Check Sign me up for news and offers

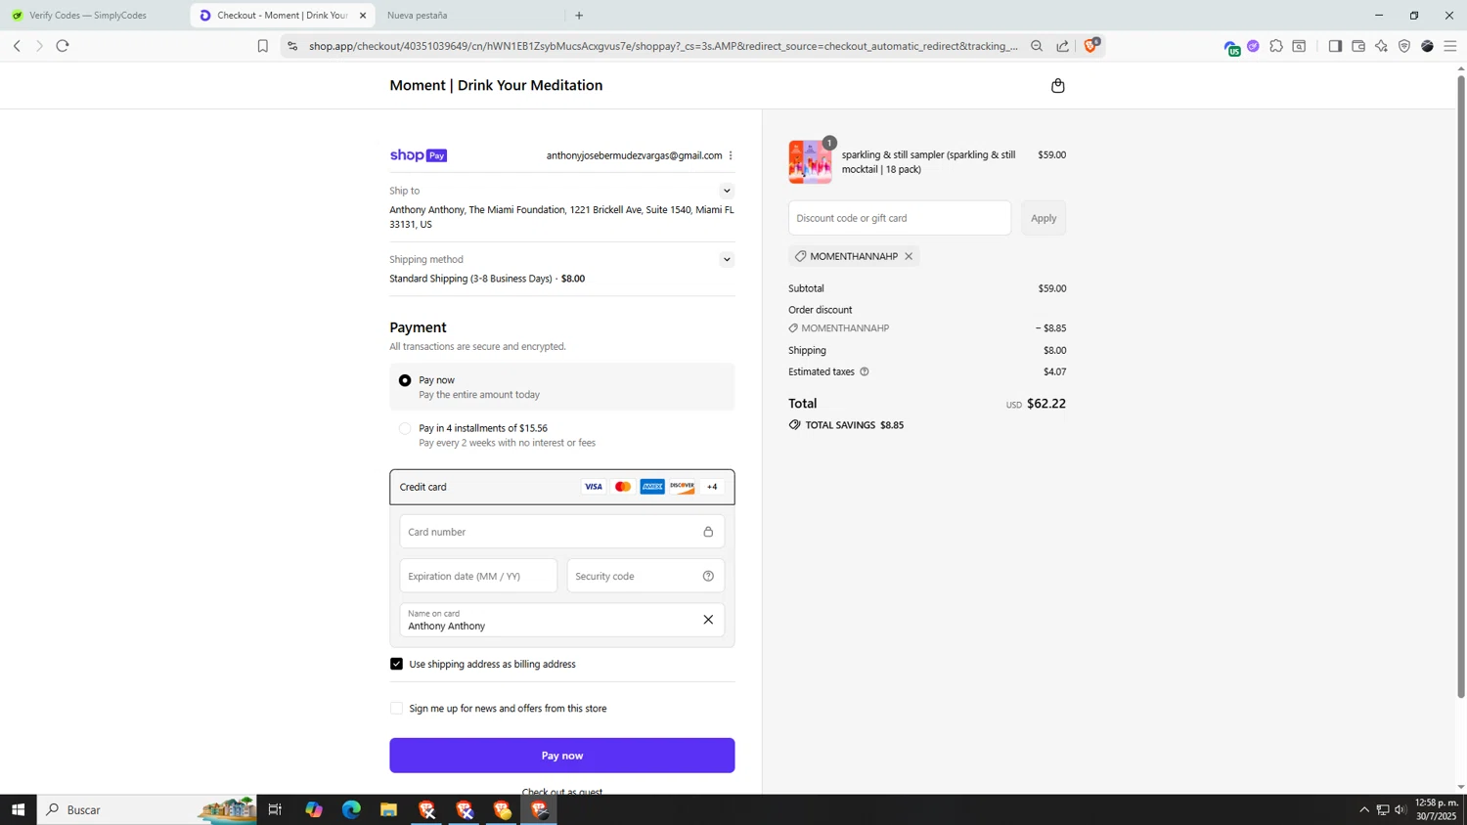(x=396, y=708)
